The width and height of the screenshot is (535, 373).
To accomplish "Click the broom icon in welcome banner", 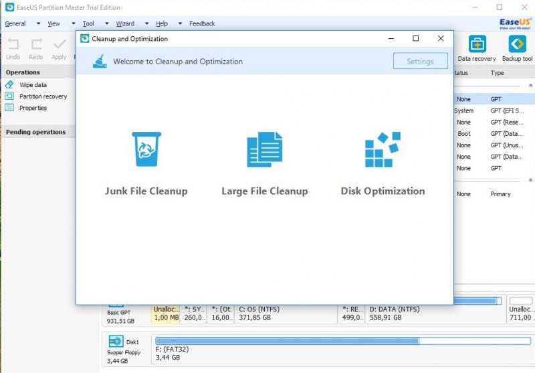I will (100, 62).
